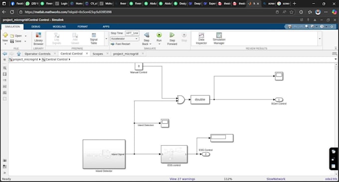
Task: Click the Step Forward button
Action: click(x=172, y=39)
